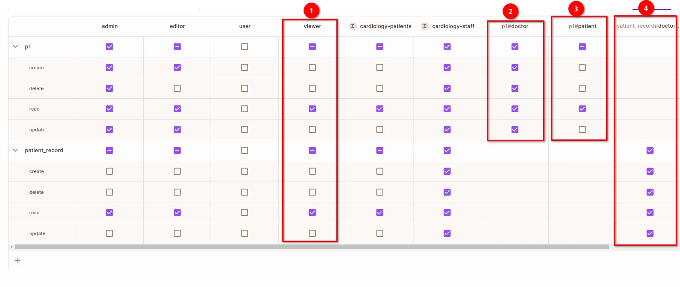The image size is (680, 287).
Task: Click the patient_record#doctor column header
Action: coord(646,26)
